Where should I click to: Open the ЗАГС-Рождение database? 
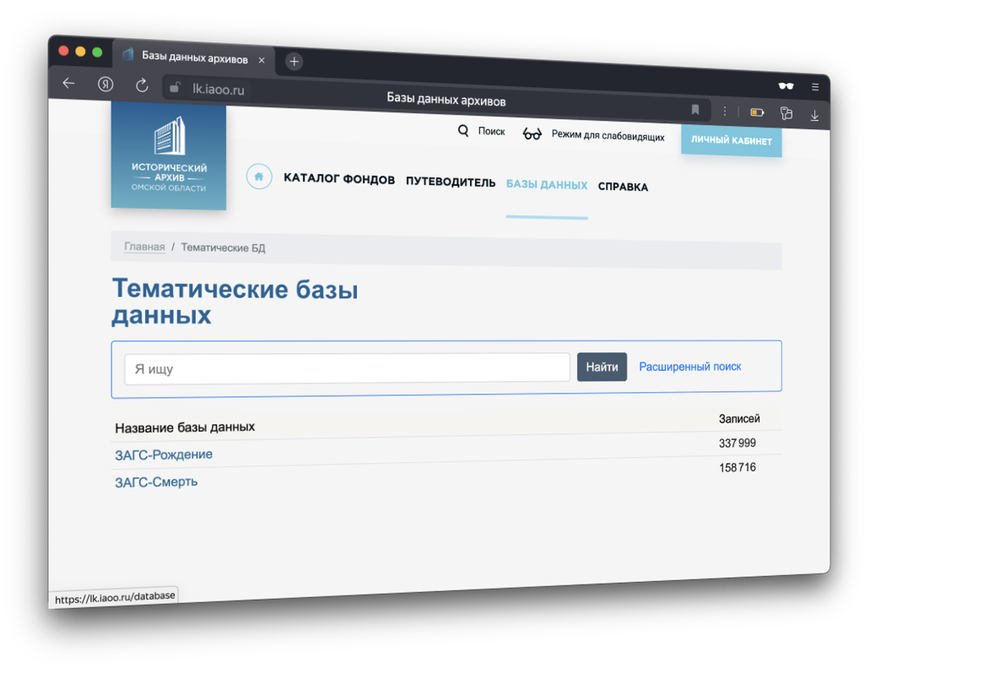click(164, 454)
